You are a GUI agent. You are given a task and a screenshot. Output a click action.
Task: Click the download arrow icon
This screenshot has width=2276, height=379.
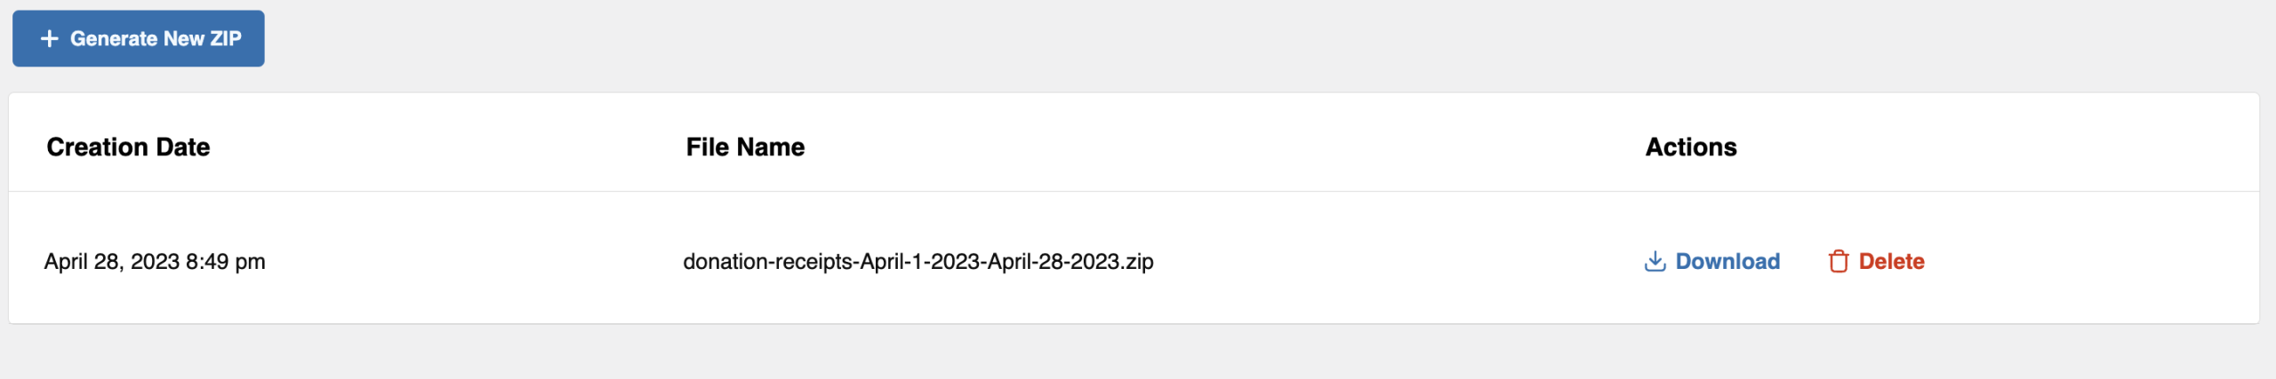pos(1655,261)
